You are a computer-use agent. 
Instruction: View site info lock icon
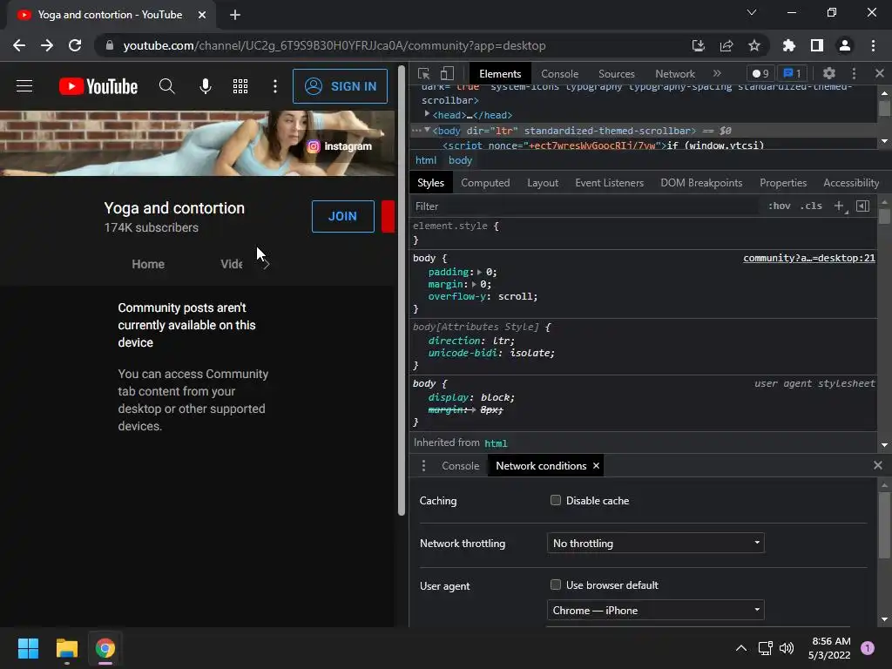pos(110,45)
